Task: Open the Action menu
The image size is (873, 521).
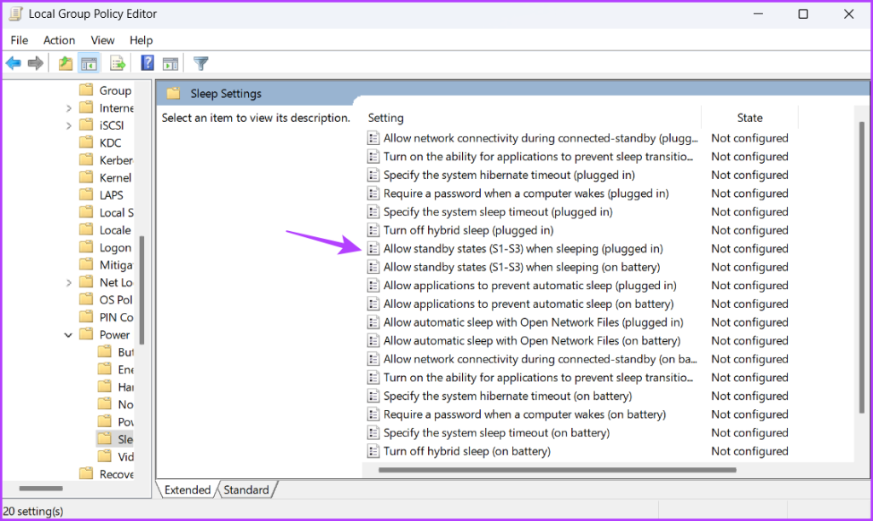Action: (x=59, y=40)
